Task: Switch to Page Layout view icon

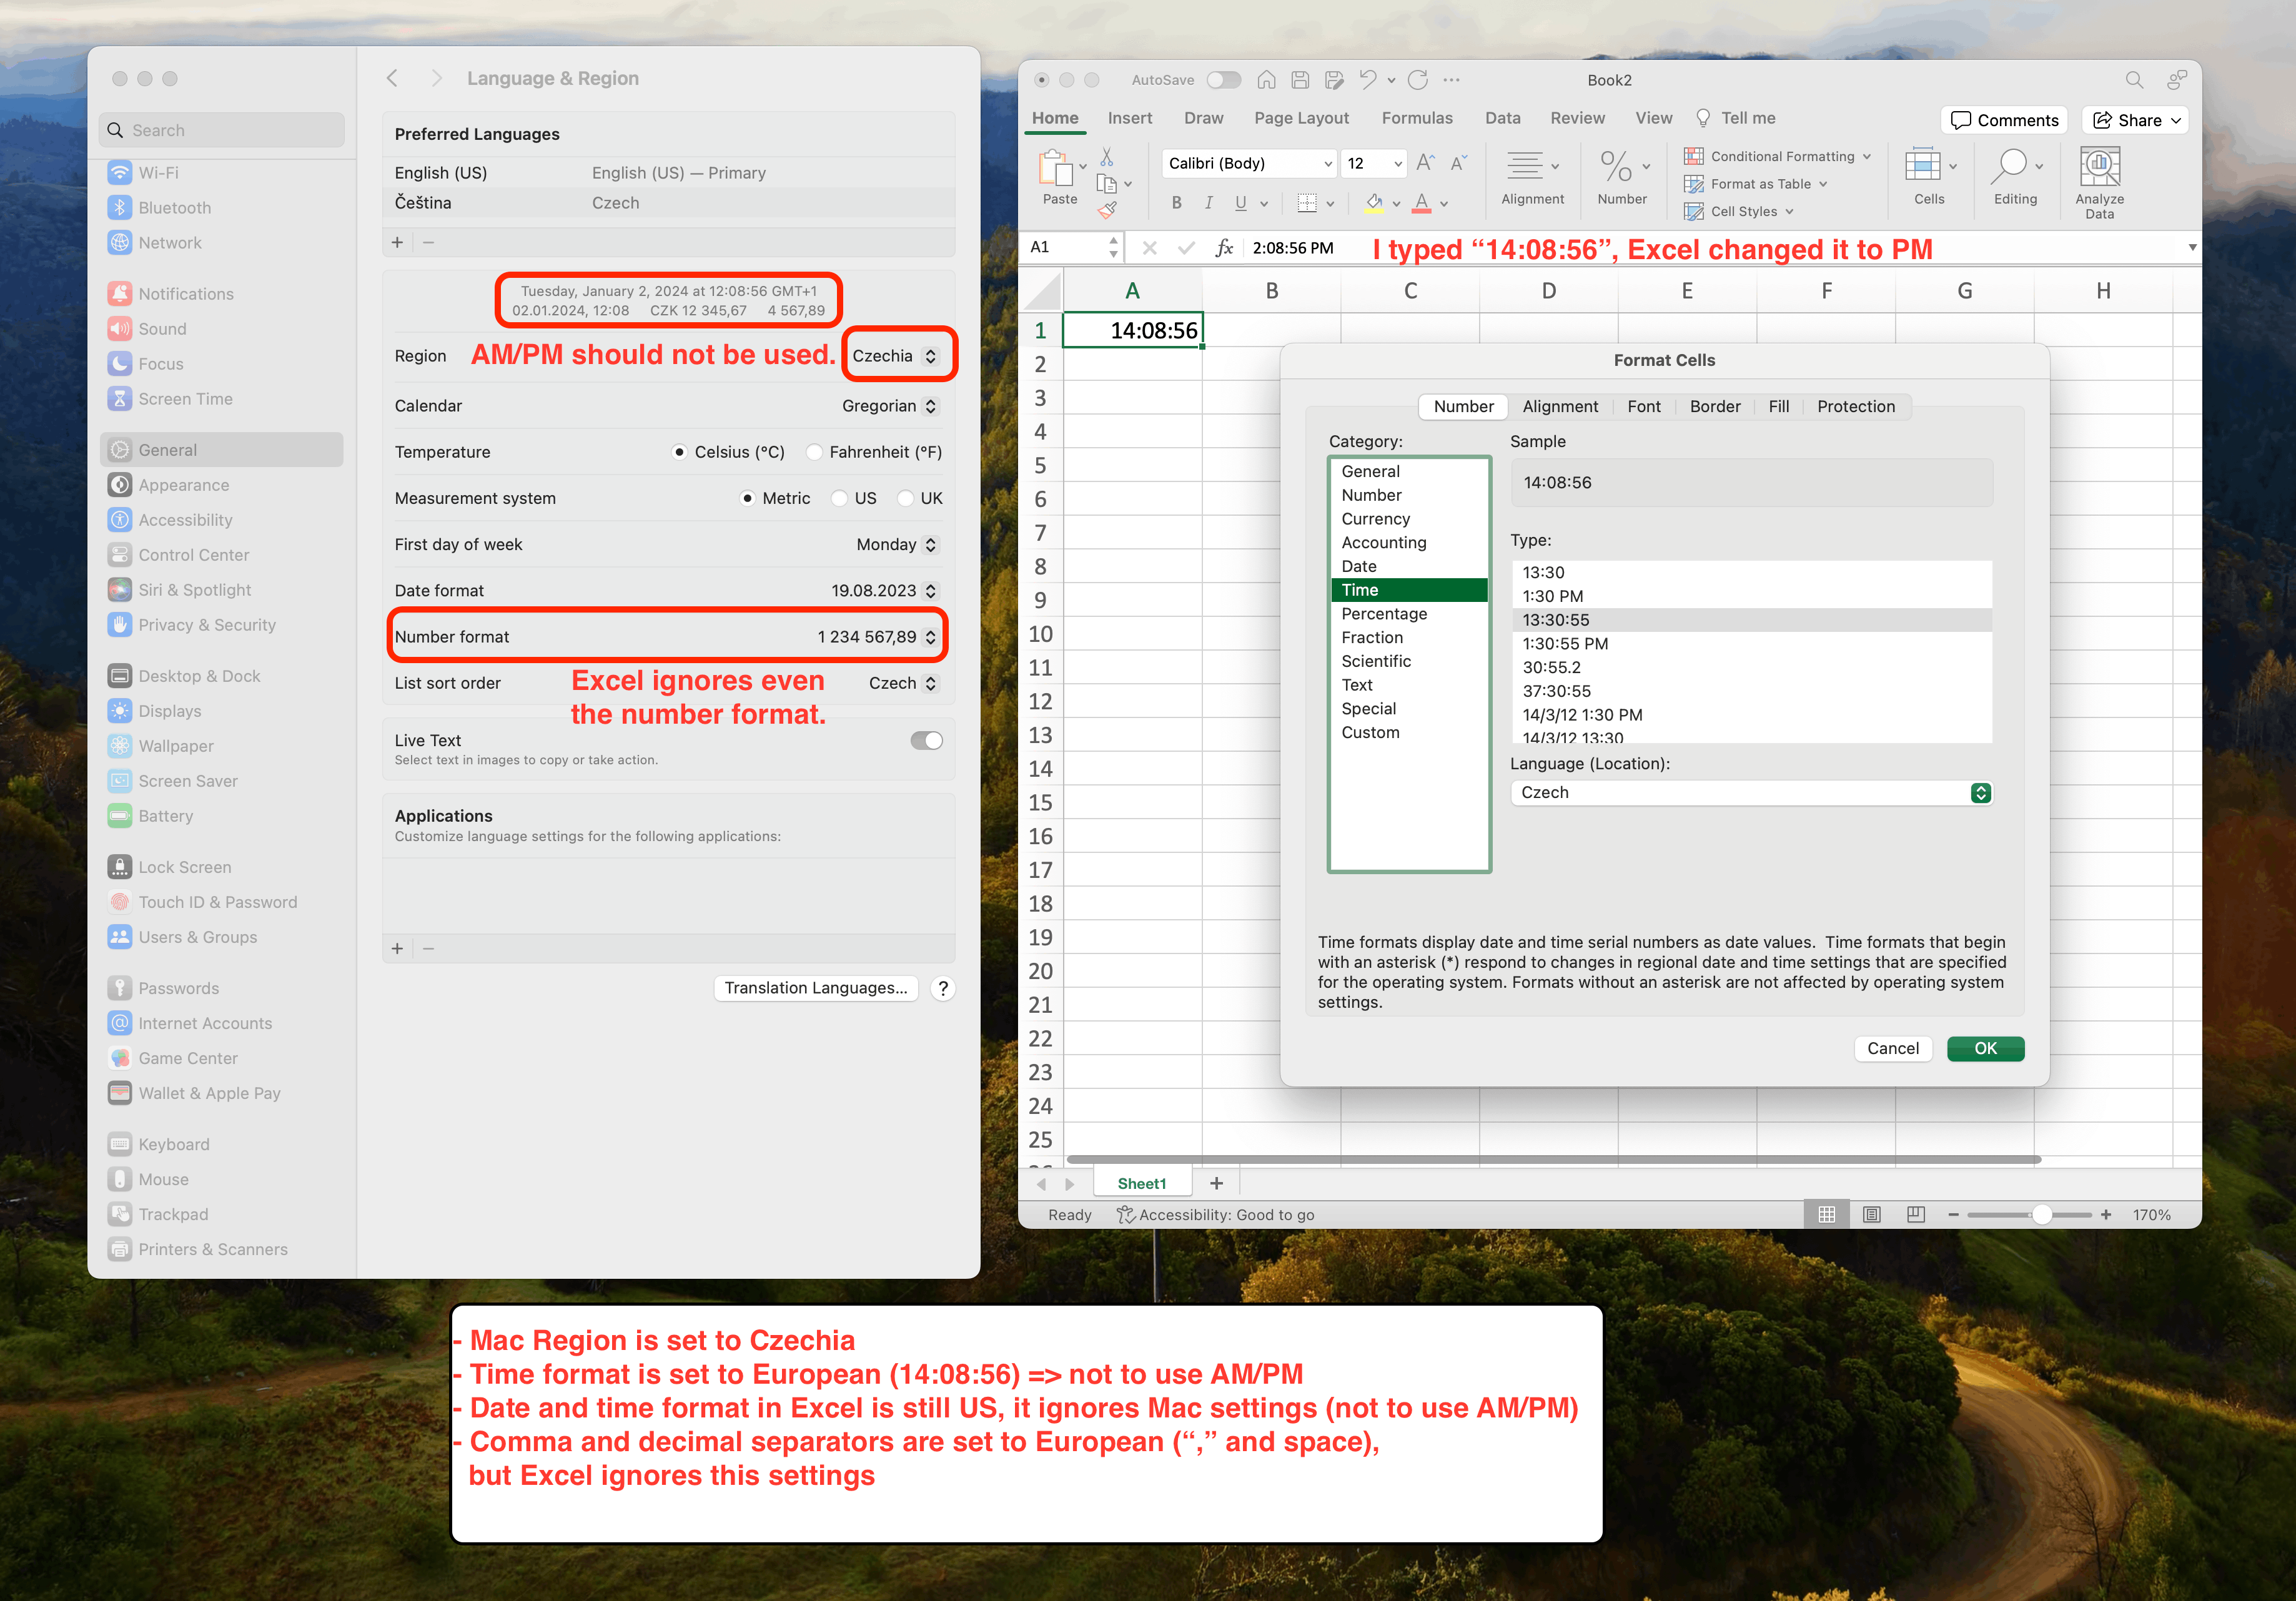Action: [1872, 1214]
